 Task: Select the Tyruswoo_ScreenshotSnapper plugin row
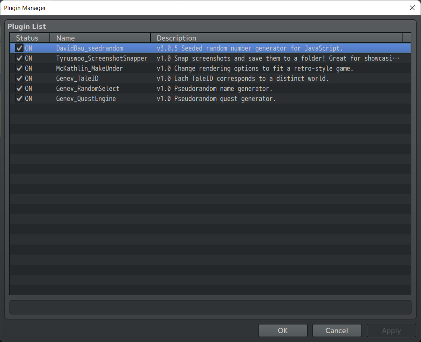(102, 58)
